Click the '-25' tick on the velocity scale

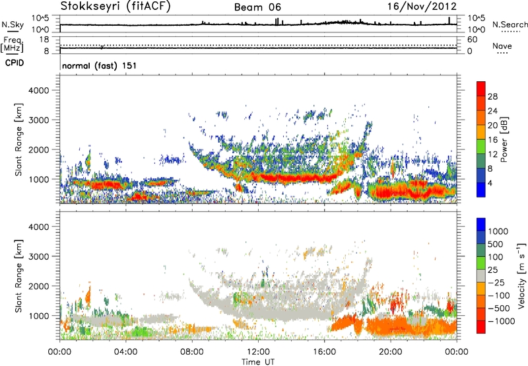click(x=496, y=282)
